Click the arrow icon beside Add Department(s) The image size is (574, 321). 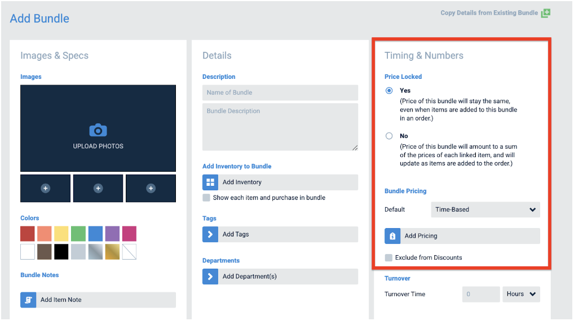[x=210, y=277]
